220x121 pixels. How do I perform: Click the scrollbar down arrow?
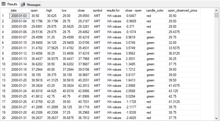(x=216, y=118)
